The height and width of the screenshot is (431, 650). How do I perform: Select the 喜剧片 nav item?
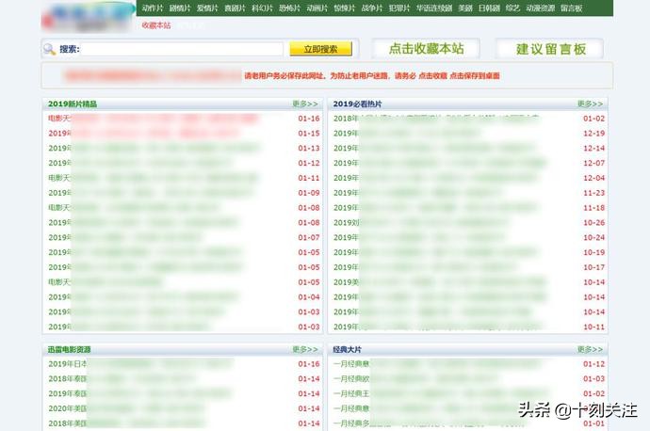pos(235,8)
